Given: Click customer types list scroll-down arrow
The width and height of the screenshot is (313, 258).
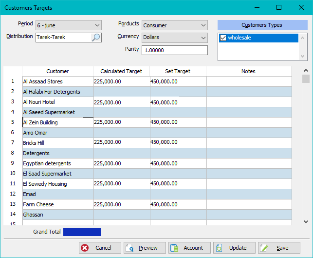Looking at the screenshot, I should (303, 56).
